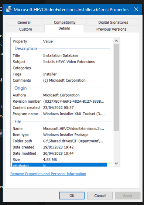Click the empty Categories row label

(22, 68)
